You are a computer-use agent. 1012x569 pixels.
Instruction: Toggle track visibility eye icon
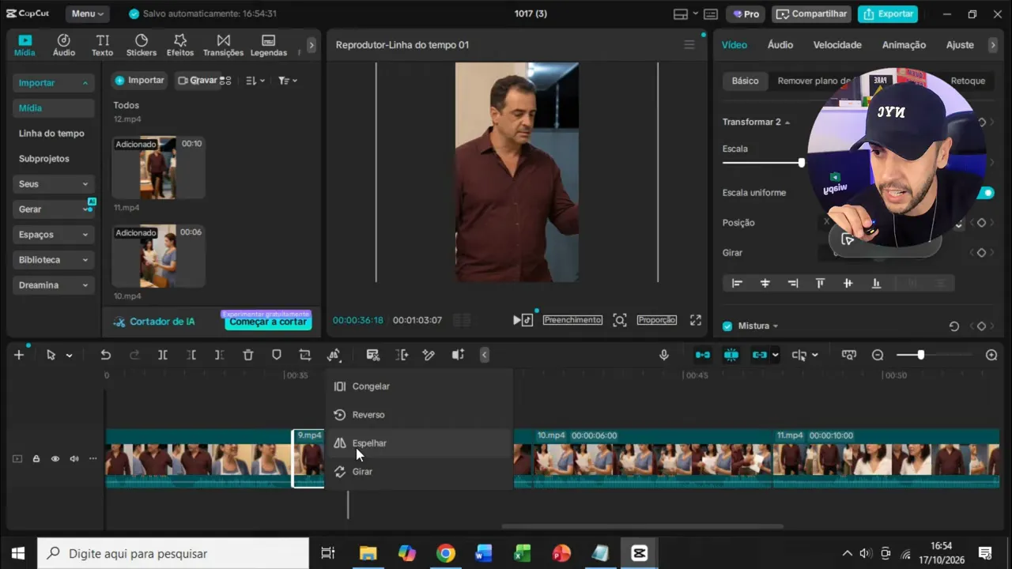pyautogui.click(x=55, y=458)
